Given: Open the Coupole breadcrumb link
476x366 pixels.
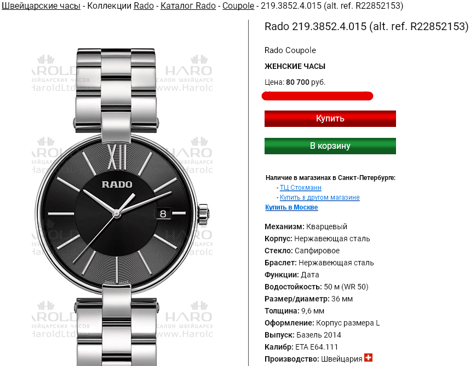Looking at the screenshot, I should (x=238, y=5).
